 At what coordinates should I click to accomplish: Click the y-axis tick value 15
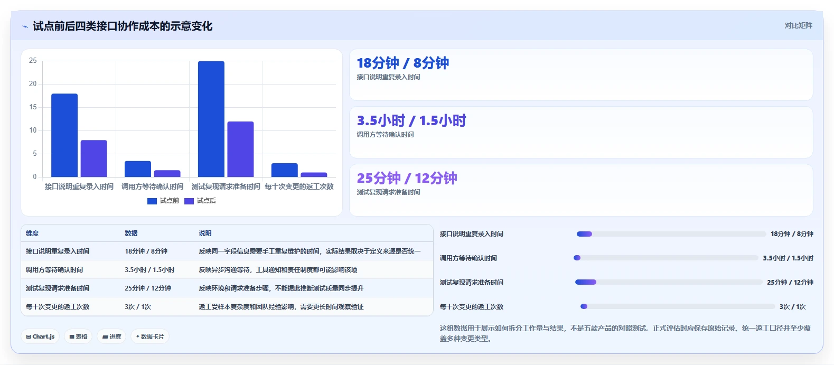[x=33, y=107]
